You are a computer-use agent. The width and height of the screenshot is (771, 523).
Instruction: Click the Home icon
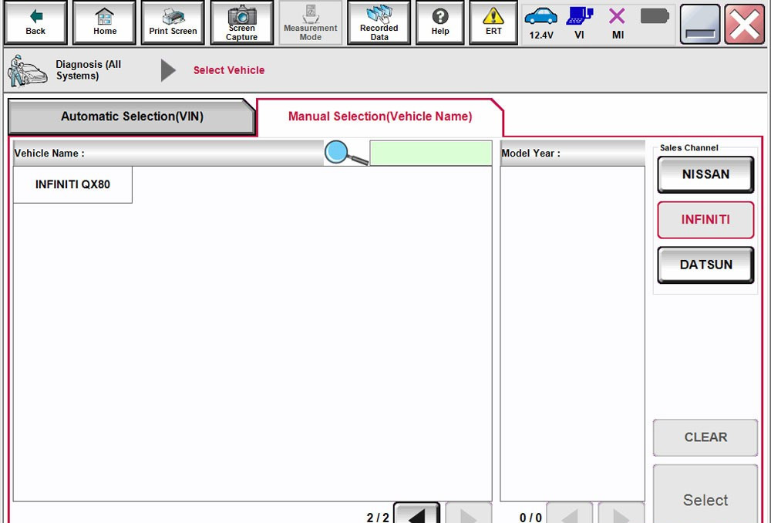[x=104, y=22]
